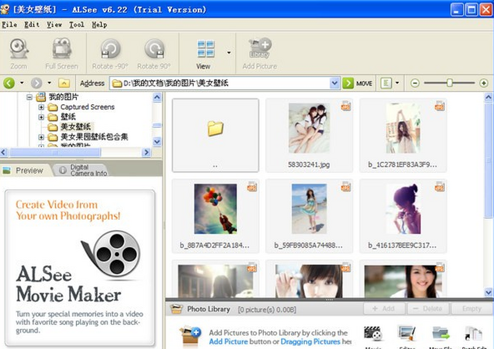Click the thumbnail size slider handle

click(450, 83)
